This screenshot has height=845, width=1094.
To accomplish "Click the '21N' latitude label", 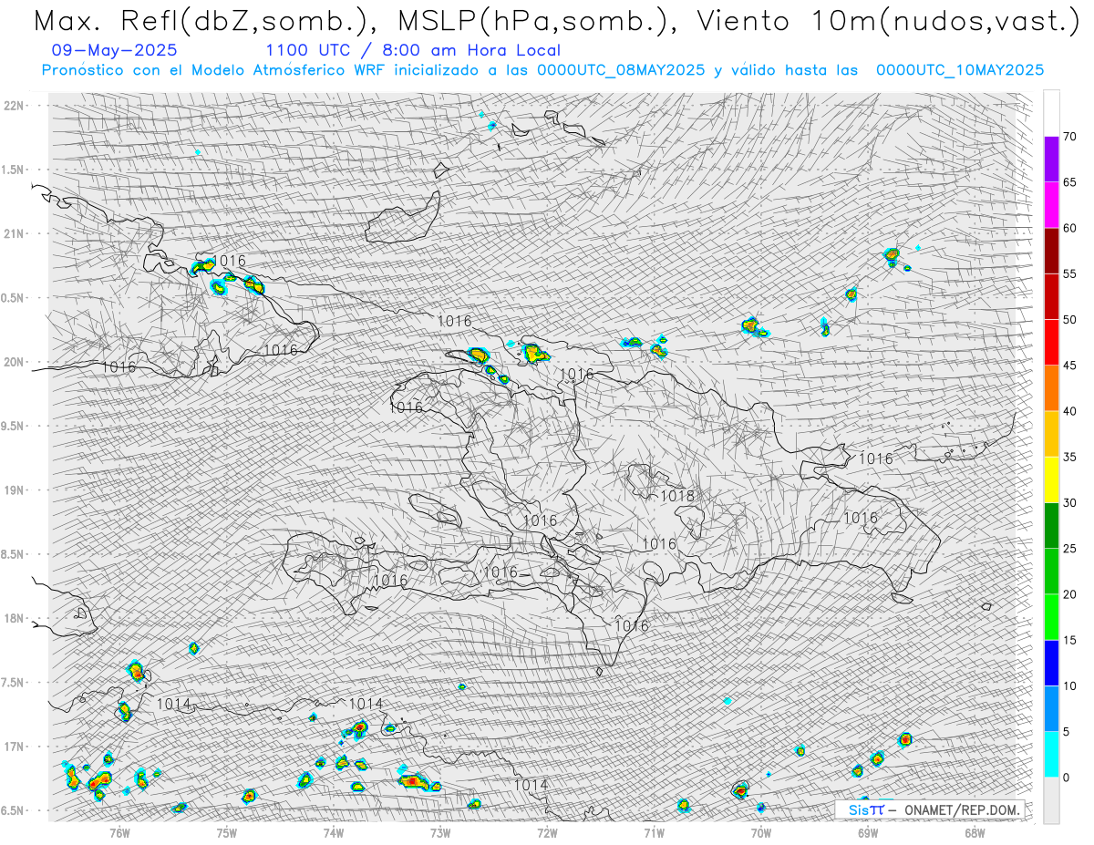I will click(14, 233).
